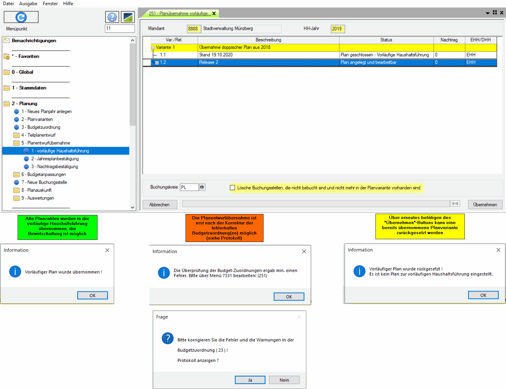Image resolution: width=506 pixels, height=389 pixels.
Task: Expand the 1.2 Release 2 row
Action: [157, 63]
